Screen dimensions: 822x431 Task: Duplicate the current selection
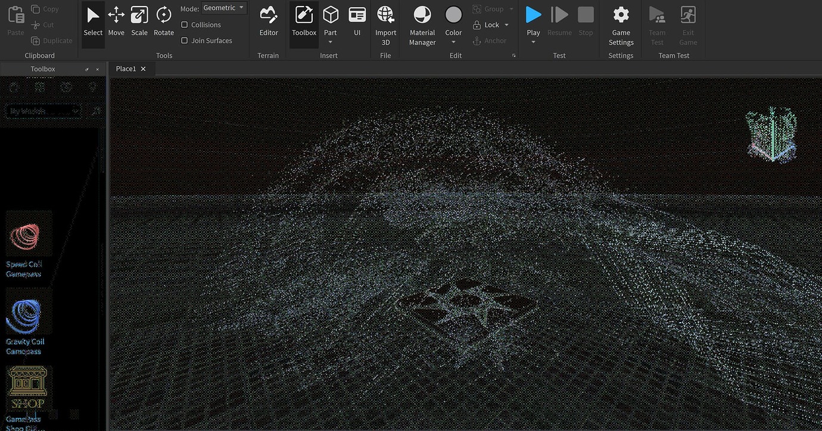[51, 40]
